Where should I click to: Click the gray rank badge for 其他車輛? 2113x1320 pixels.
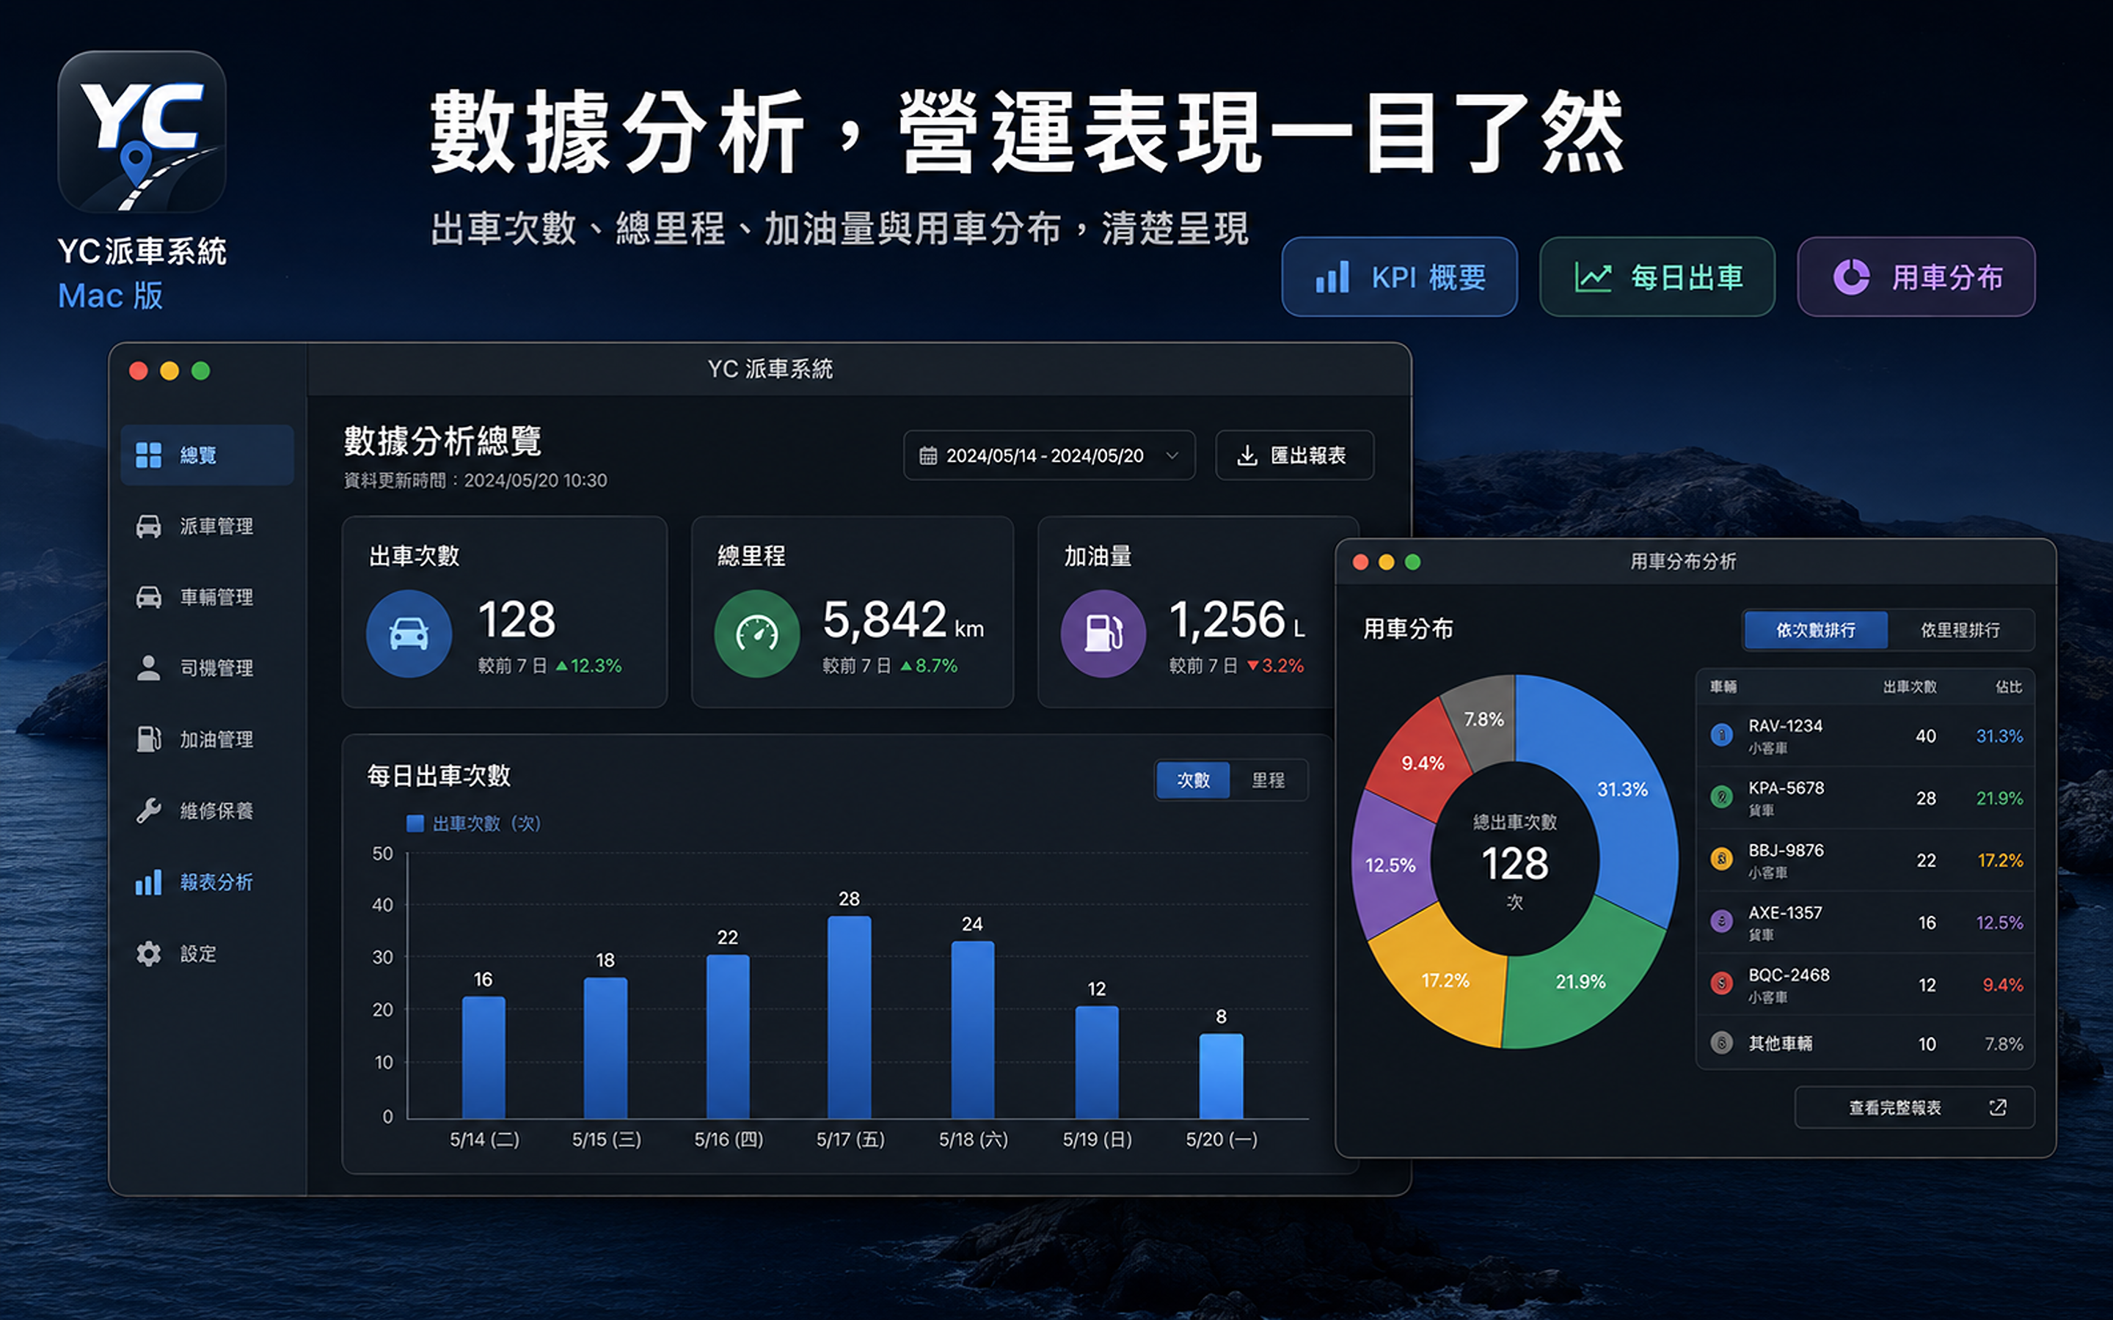[x=1721, y=1044]
